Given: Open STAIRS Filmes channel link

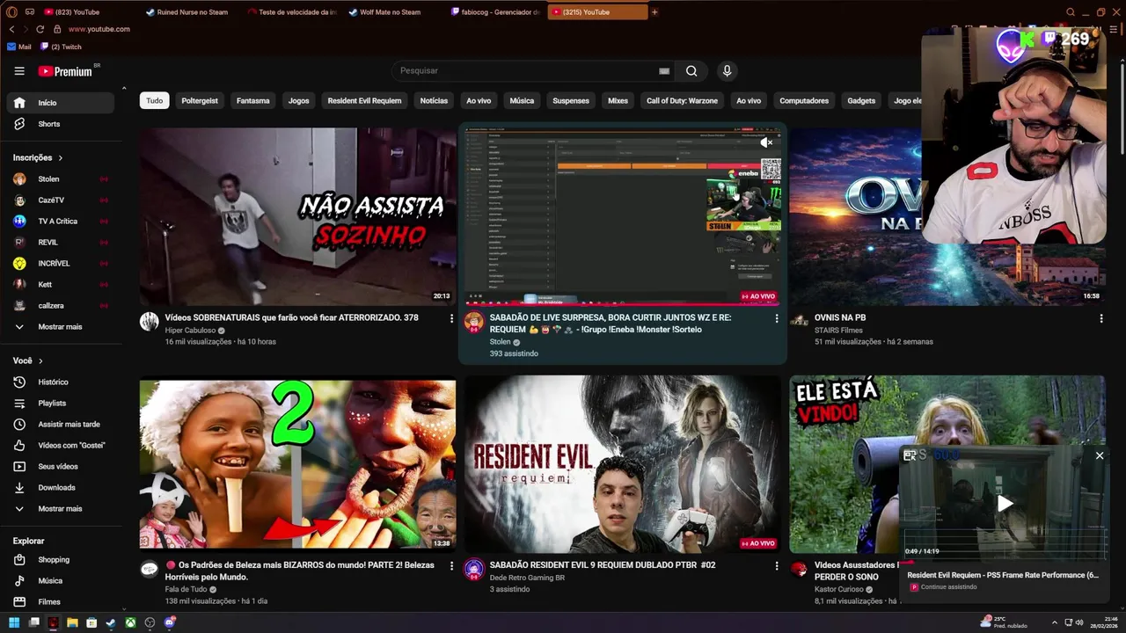Looking at the screenshot, I should click(838, 331).
